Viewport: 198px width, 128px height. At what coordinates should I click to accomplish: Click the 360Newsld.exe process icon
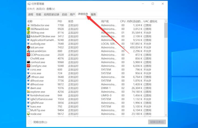coord(28,29)
